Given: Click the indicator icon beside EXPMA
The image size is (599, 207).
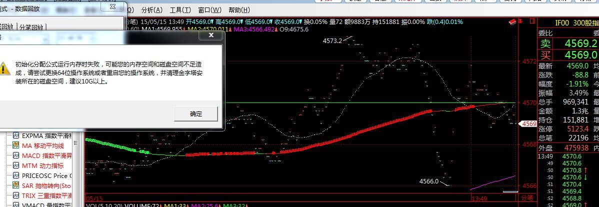Looking at the screenshot, I should [16, 135].
